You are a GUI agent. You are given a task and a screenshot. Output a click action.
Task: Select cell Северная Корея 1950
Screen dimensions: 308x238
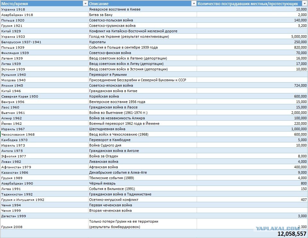(44, 96)
